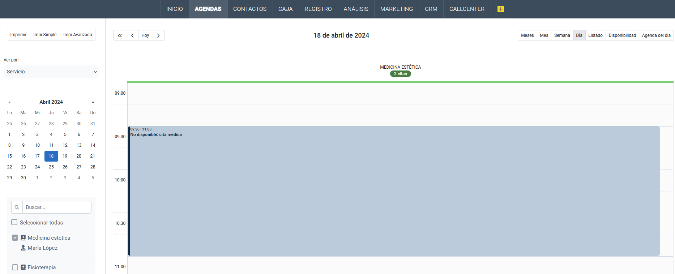
Task: Open the CALLCENTER menu
Action: tap(467, 9)
